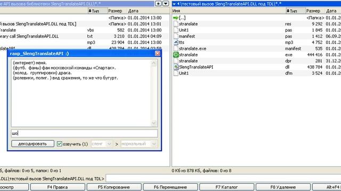Screen dimensions: 341x191
Task: Click the right panel path title bar
Action: pos(257,4)
